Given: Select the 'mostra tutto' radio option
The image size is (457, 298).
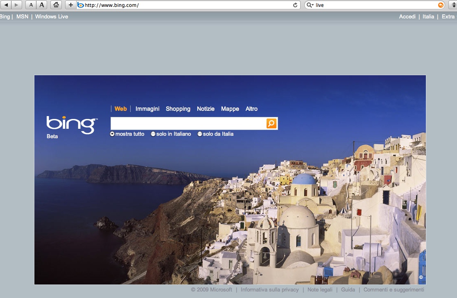Looking at the screenshot, I should click(112, 134).
